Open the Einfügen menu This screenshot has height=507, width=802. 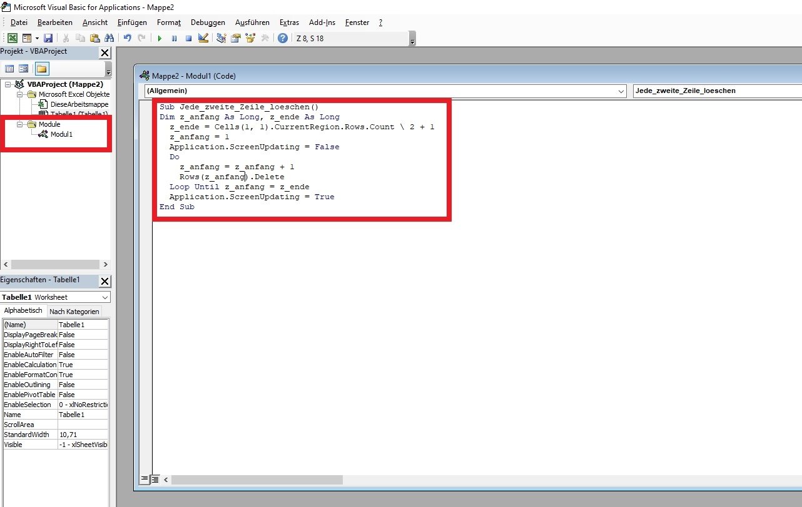point(132,22)
